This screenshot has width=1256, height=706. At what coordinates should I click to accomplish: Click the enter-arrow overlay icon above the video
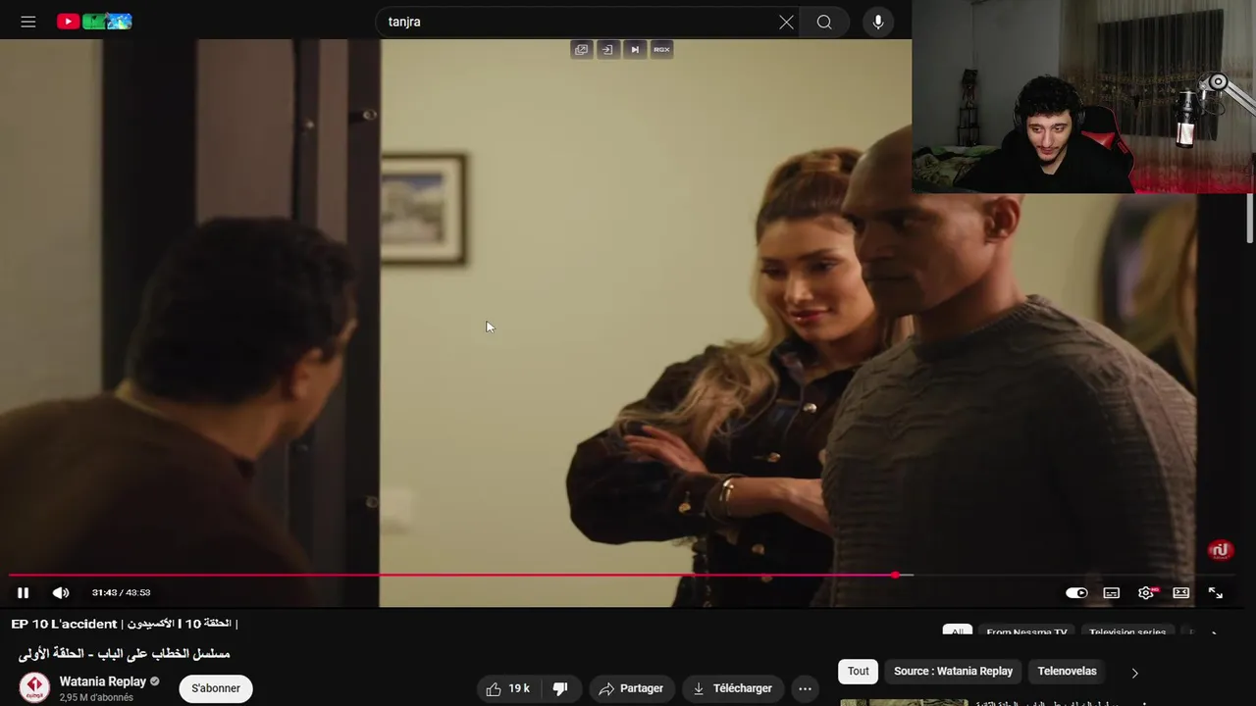coord(608,49)
